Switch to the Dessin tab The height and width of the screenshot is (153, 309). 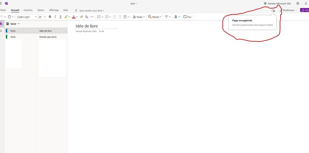tap(41, 10)
